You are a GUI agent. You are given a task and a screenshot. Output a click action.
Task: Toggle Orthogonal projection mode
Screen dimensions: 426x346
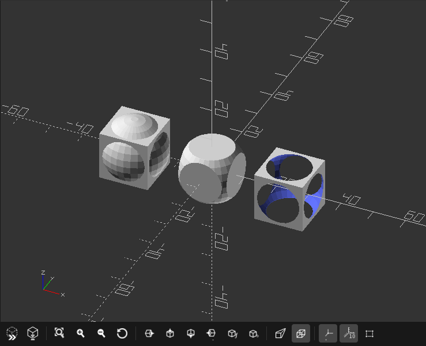pos(301,333)
